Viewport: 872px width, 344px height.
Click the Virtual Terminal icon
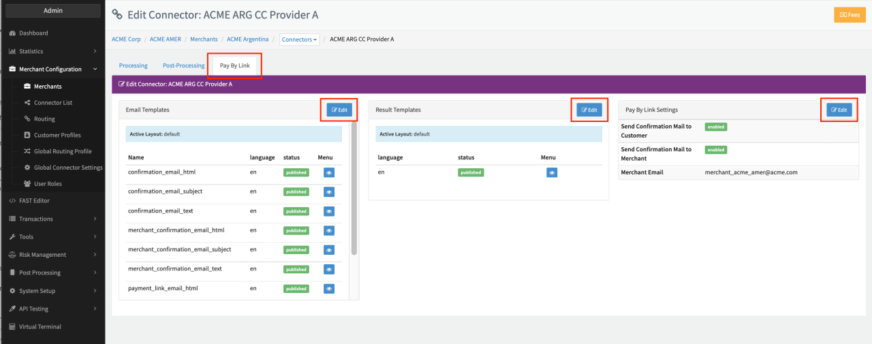13,327
